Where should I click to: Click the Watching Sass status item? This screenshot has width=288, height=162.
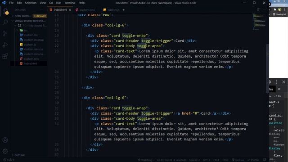(146, 160)
